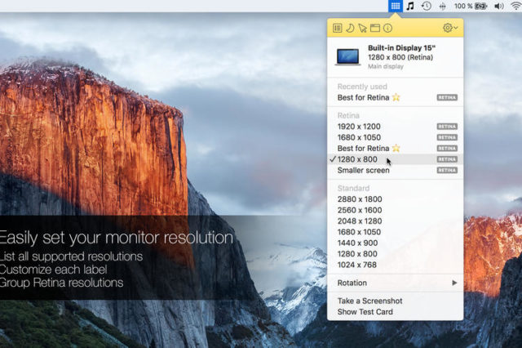The image size is (522, 348).
Task: Click the blue grid icon in menu bar
Action: tap(395, 6)
